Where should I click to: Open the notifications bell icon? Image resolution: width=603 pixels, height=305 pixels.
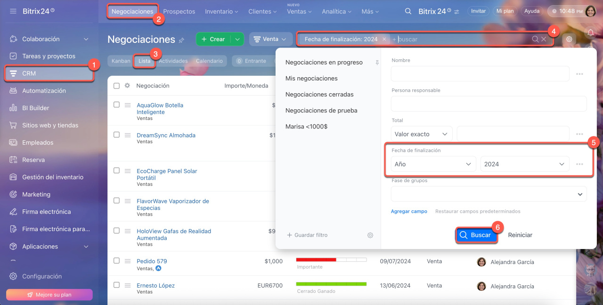tap(590, 32)
